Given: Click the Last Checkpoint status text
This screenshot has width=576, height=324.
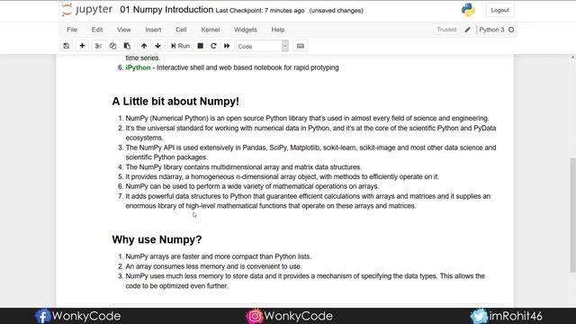Looking at the screenshot, I should point(260,11).
